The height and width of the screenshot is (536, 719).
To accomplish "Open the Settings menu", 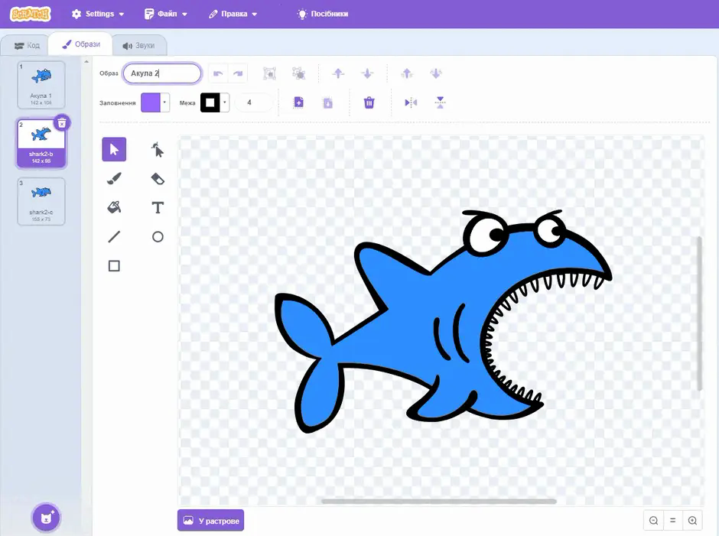I will (98, 14).
